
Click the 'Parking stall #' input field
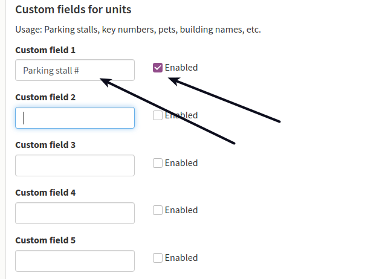point(75,70)
